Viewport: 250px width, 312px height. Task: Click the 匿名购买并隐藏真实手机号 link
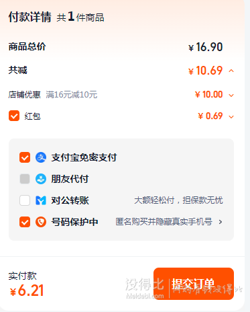164,222
